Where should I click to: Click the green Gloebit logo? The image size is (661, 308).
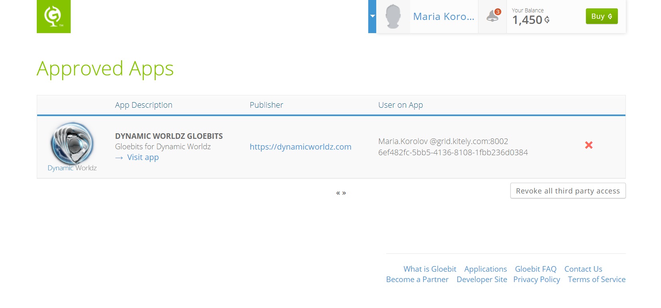[54, 16]
